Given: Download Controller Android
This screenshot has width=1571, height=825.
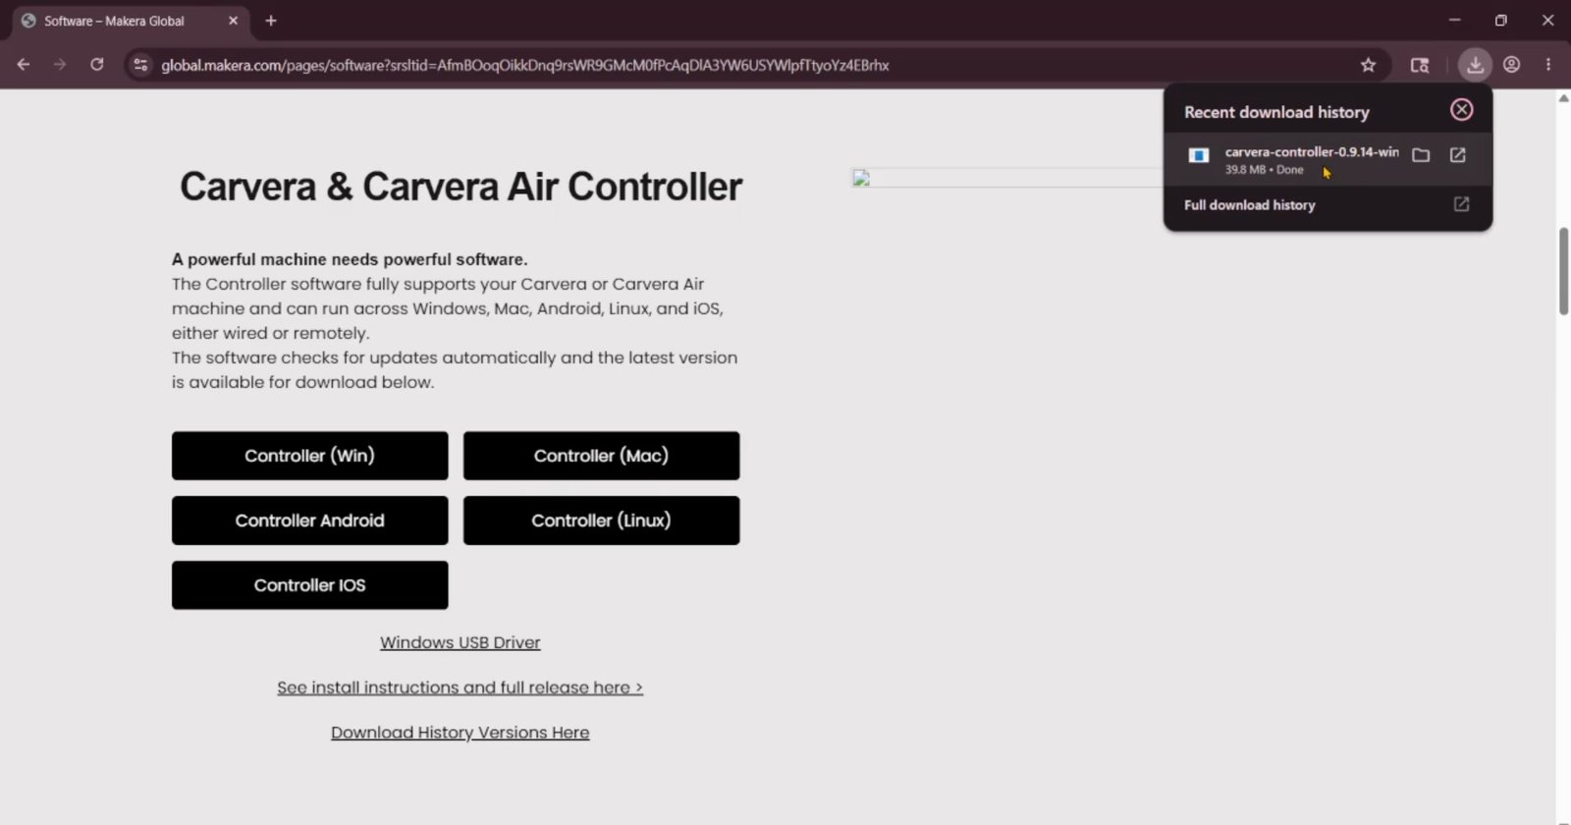Looking at the screenshot, I should click(309, 521).
